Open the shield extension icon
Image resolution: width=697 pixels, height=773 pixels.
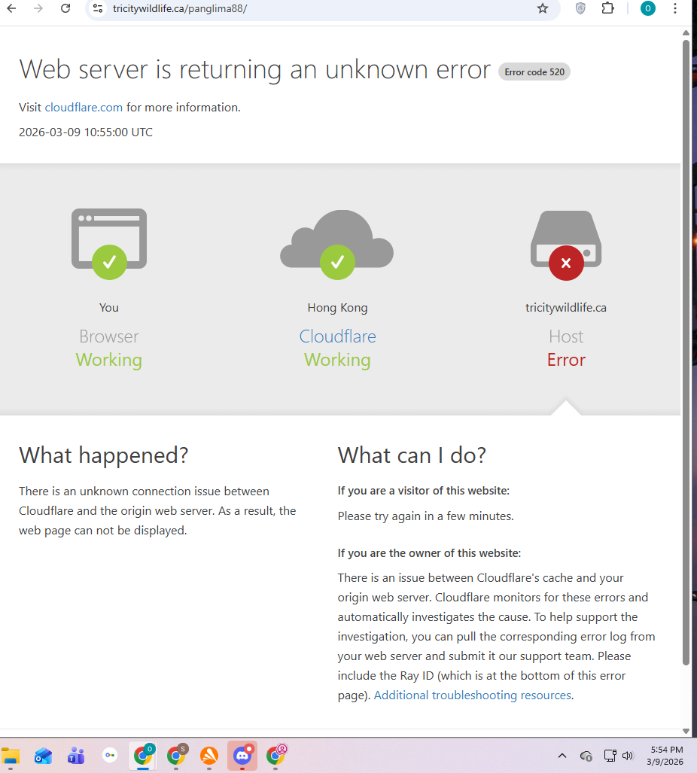pyautogui.click(x=580, y=8)
